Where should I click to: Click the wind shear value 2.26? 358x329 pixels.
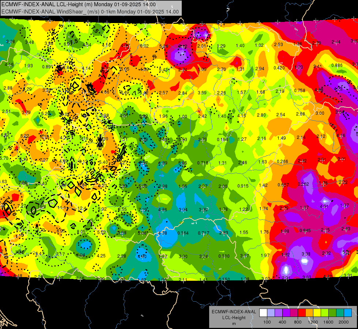coord(222,93)
